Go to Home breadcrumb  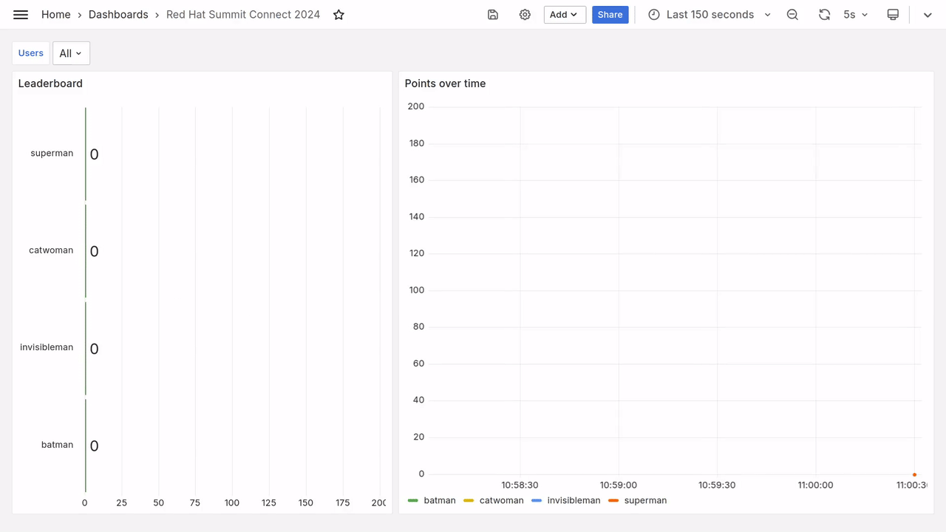coord(56,15)
